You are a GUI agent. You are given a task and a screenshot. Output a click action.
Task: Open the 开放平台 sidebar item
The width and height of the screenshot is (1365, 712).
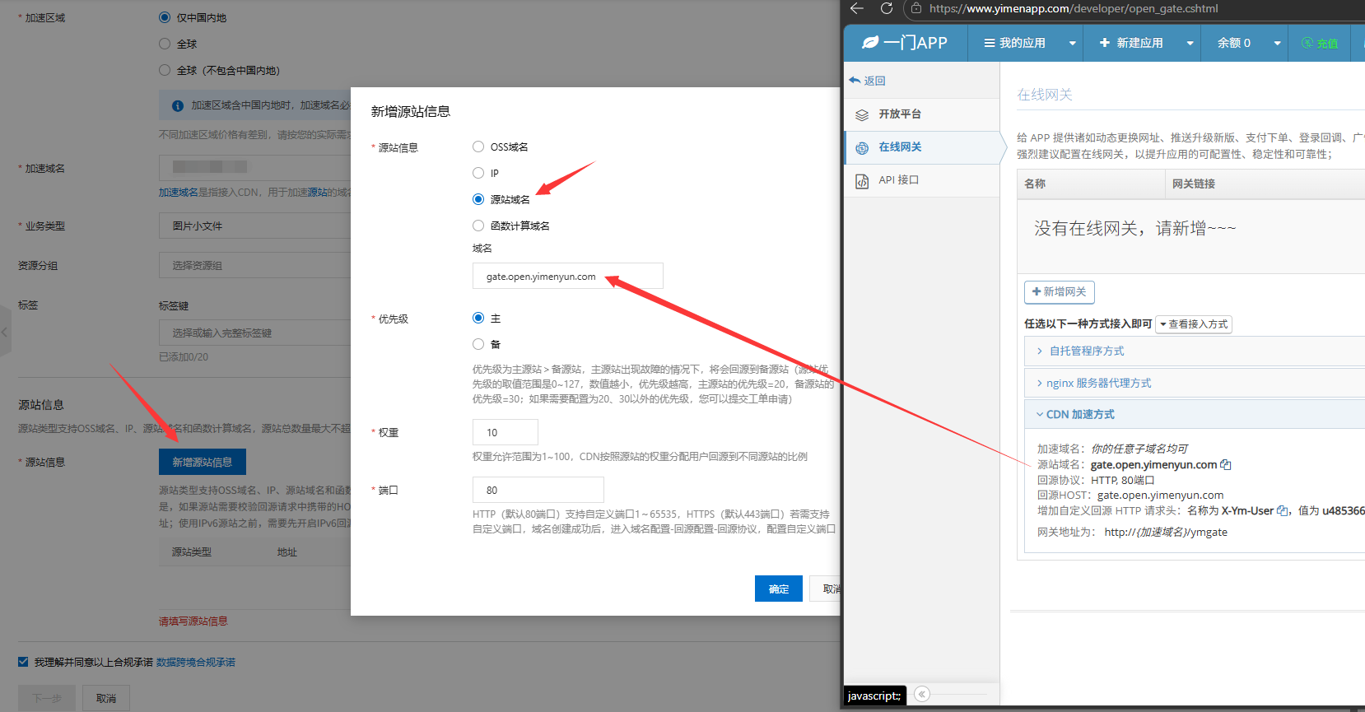click(x=899, y=114)
